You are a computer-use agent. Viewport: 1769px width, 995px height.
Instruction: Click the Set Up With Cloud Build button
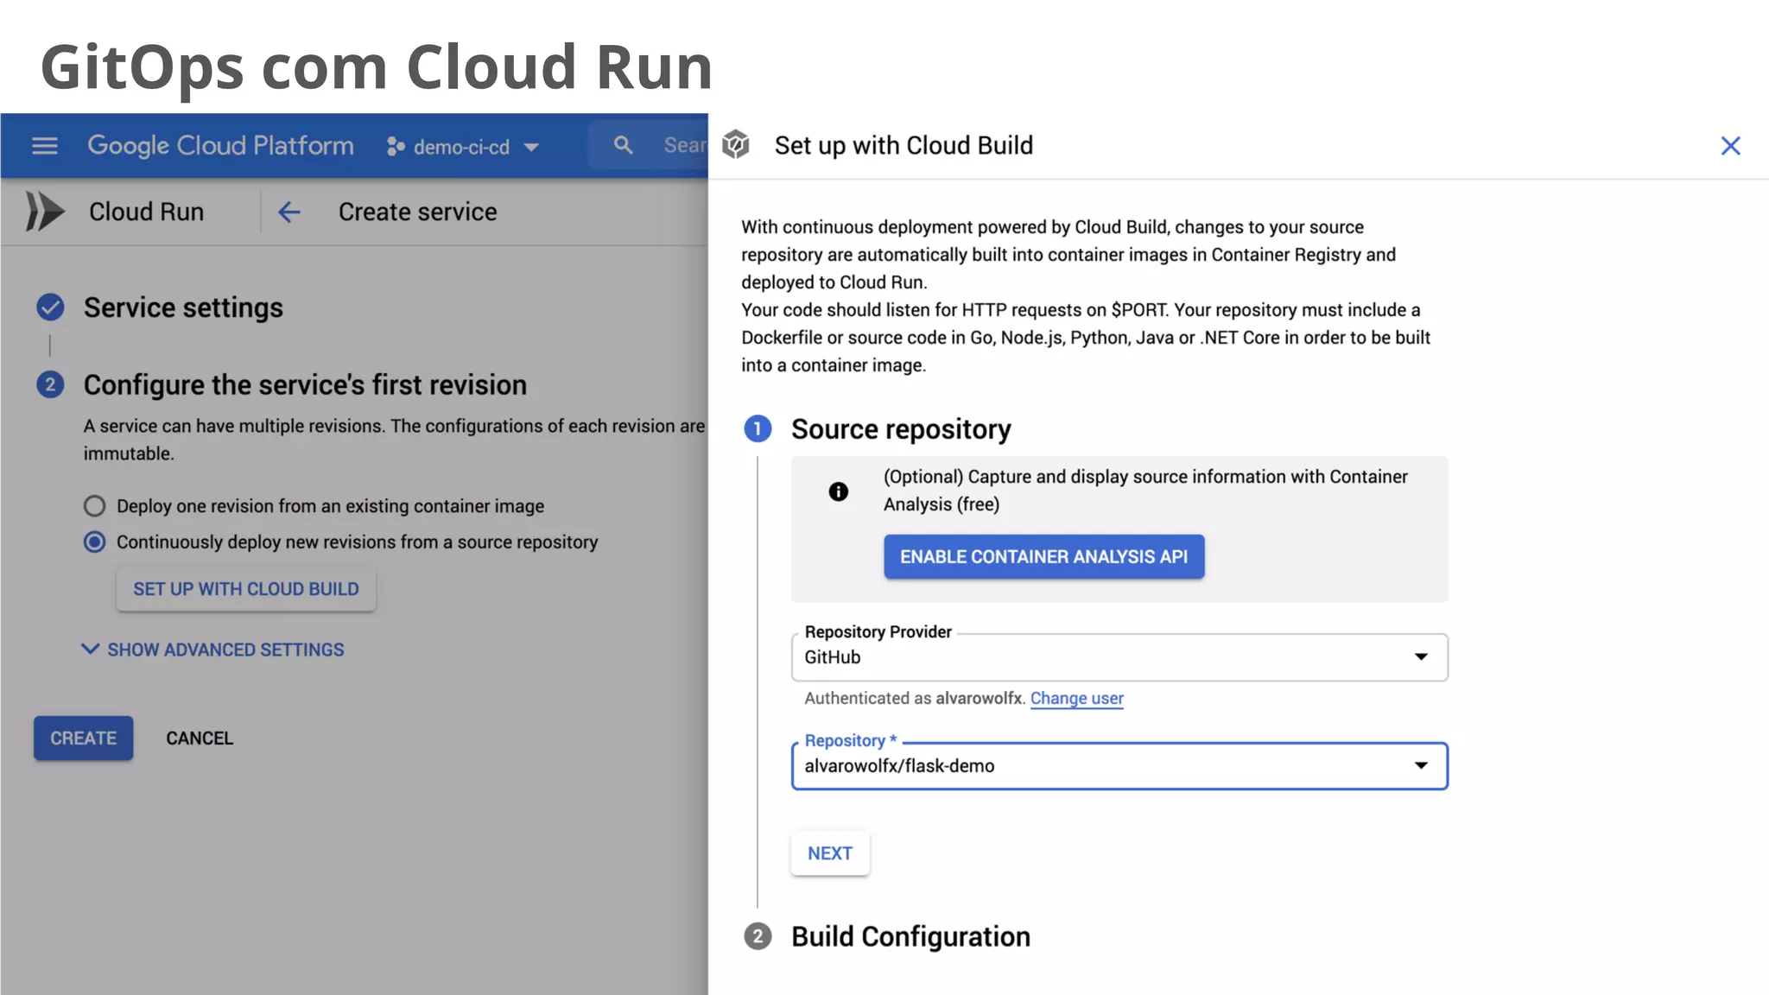coord(246,589)
